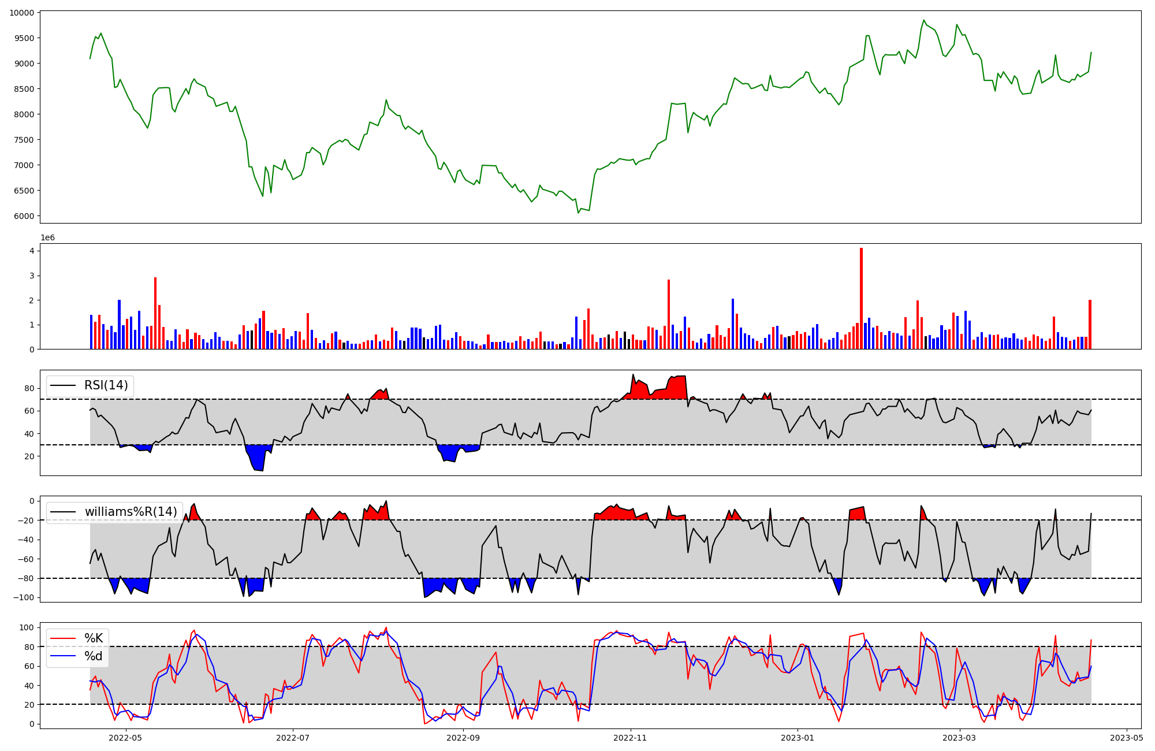This screenshot has width=1155, height=751.
Task: Select the 2023-03 date tick label
Action: point(960,738)
